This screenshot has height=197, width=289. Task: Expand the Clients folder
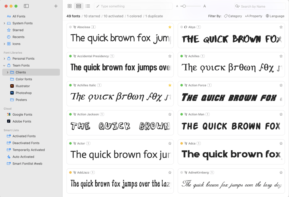pos(7,72)
